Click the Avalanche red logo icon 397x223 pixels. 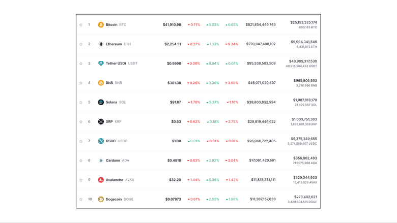click(101, 180)
